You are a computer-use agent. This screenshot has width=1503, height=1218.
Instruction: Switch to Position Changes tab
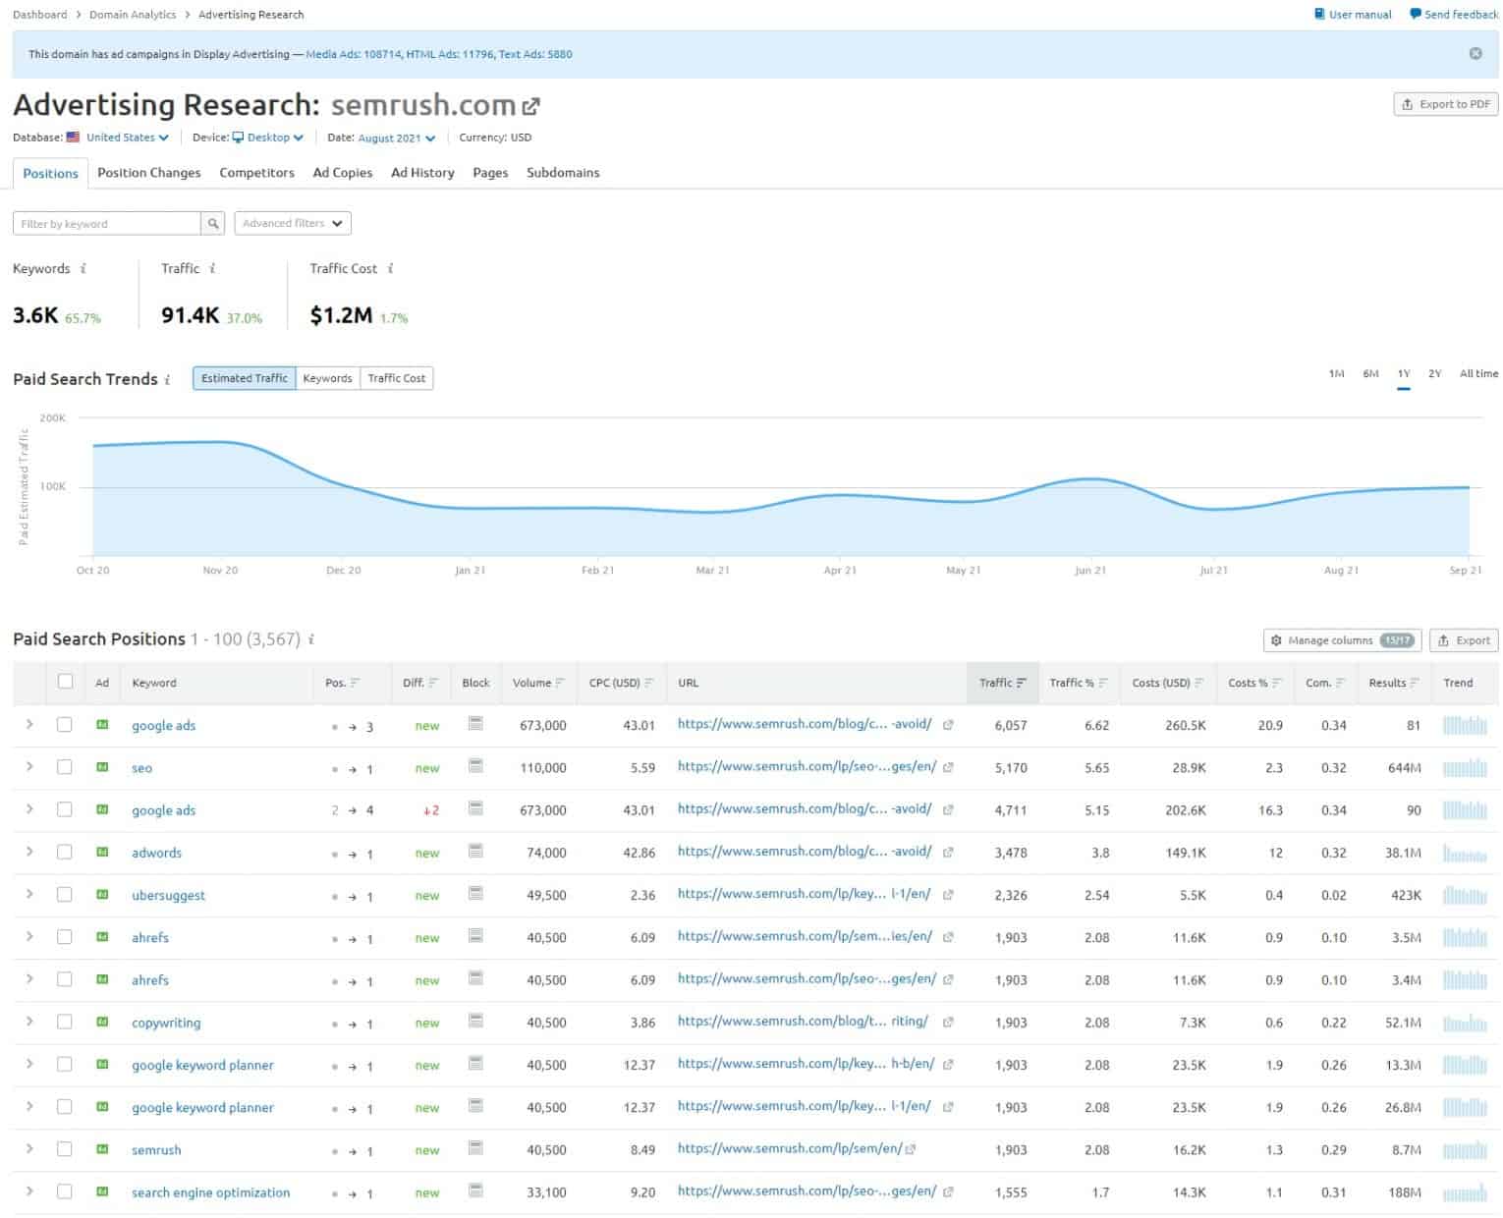point(149,173)
